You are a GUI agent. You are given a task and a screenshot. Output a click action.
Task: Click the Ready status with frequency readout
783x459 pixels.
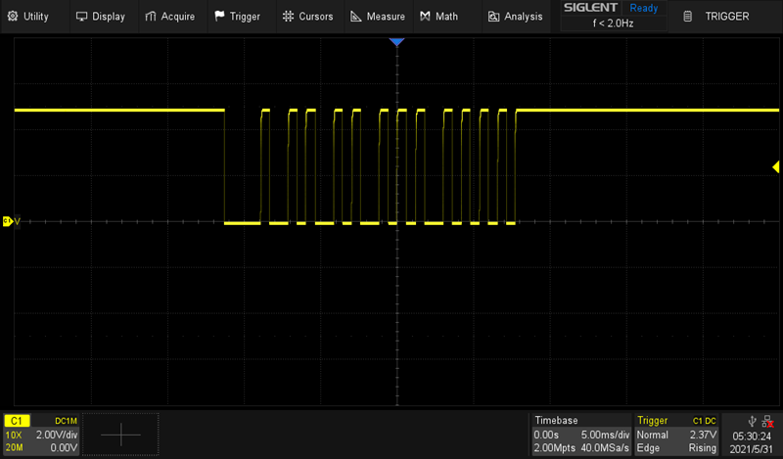click(613, 16)
